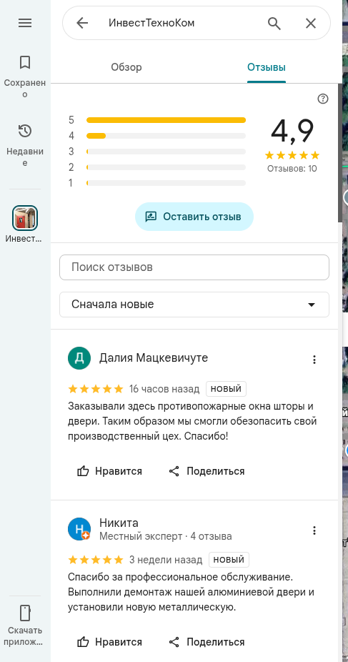
Task: Click the magnifier search icon
Action: pos(274,23)
